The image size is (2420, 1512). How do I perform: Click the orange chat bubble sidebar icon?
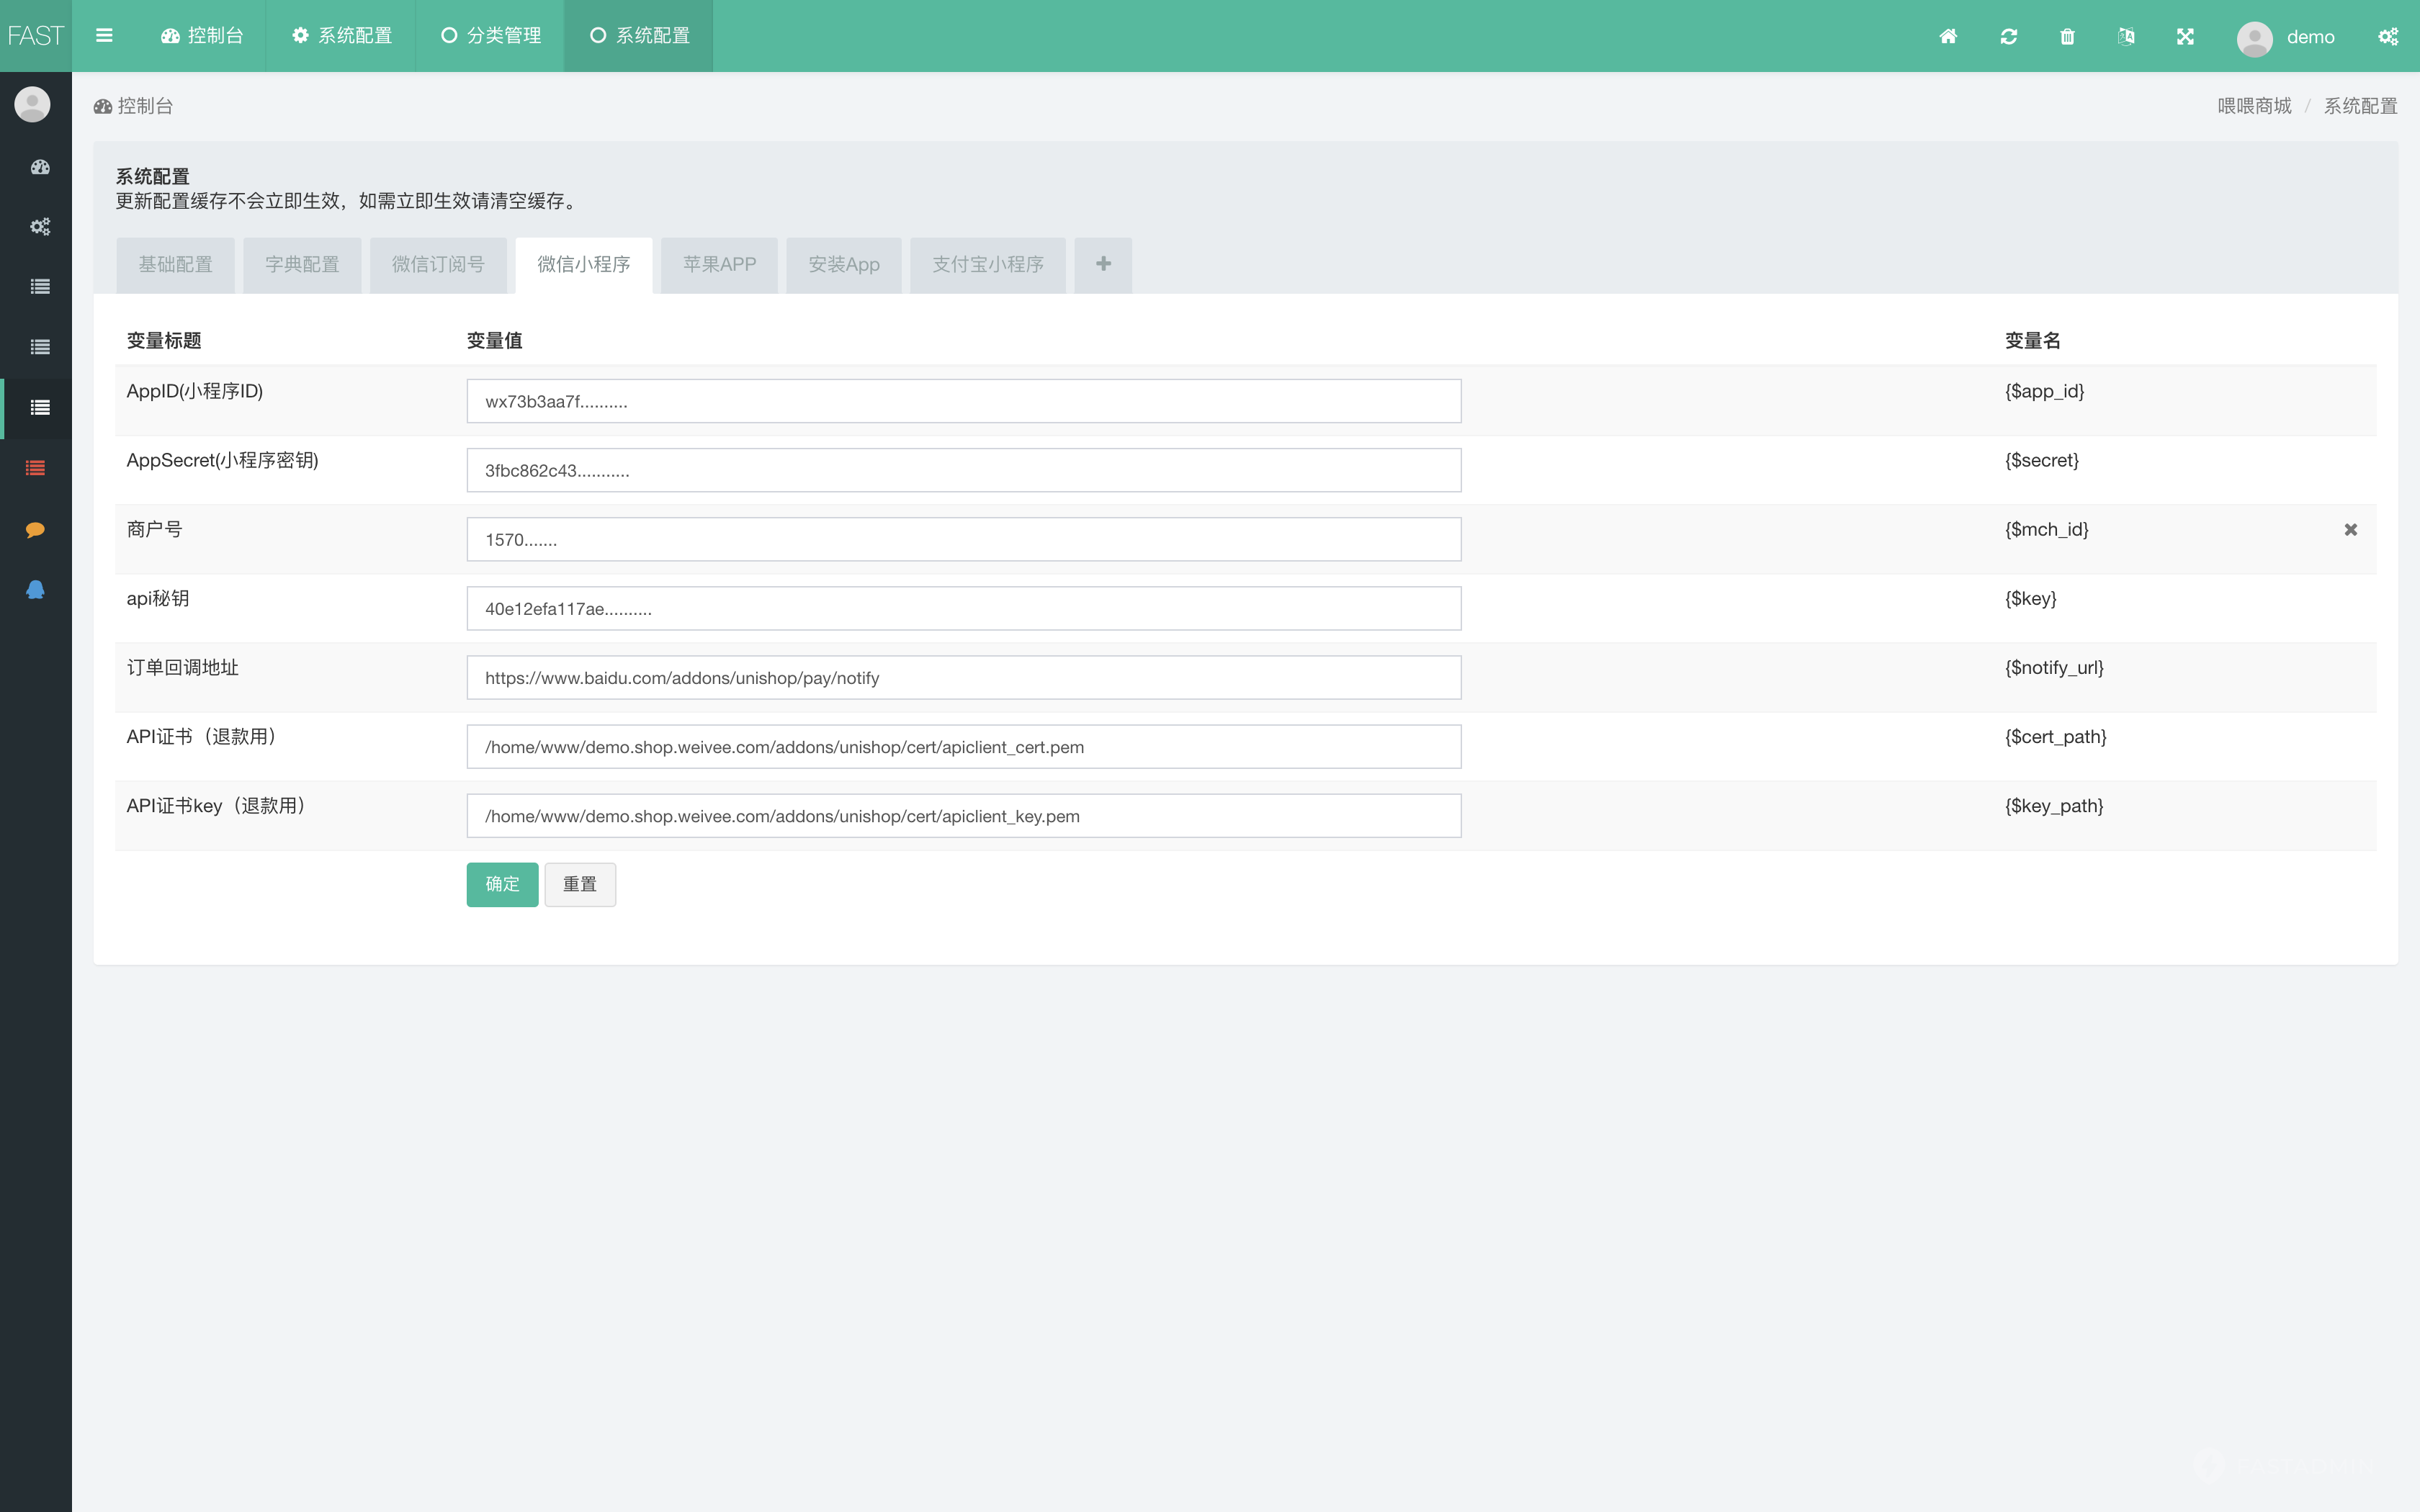coord(35,529)
